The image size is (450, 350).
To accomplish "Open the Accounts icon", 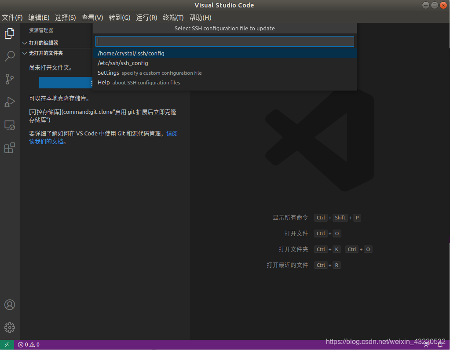I will [10, 305].
